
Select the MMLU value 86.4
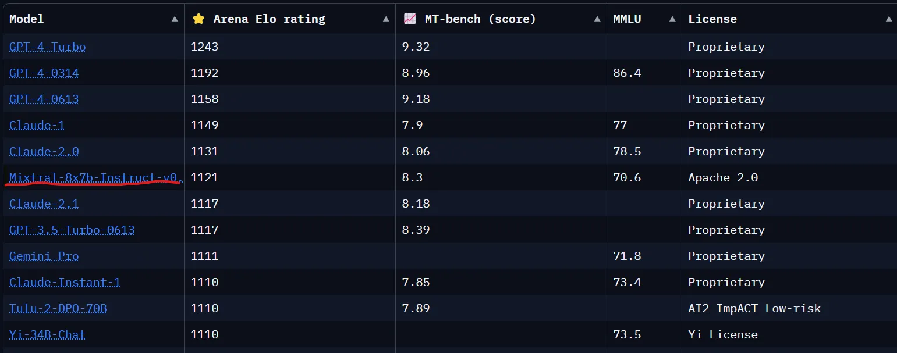pyautogui.click(x=627, y=73)
